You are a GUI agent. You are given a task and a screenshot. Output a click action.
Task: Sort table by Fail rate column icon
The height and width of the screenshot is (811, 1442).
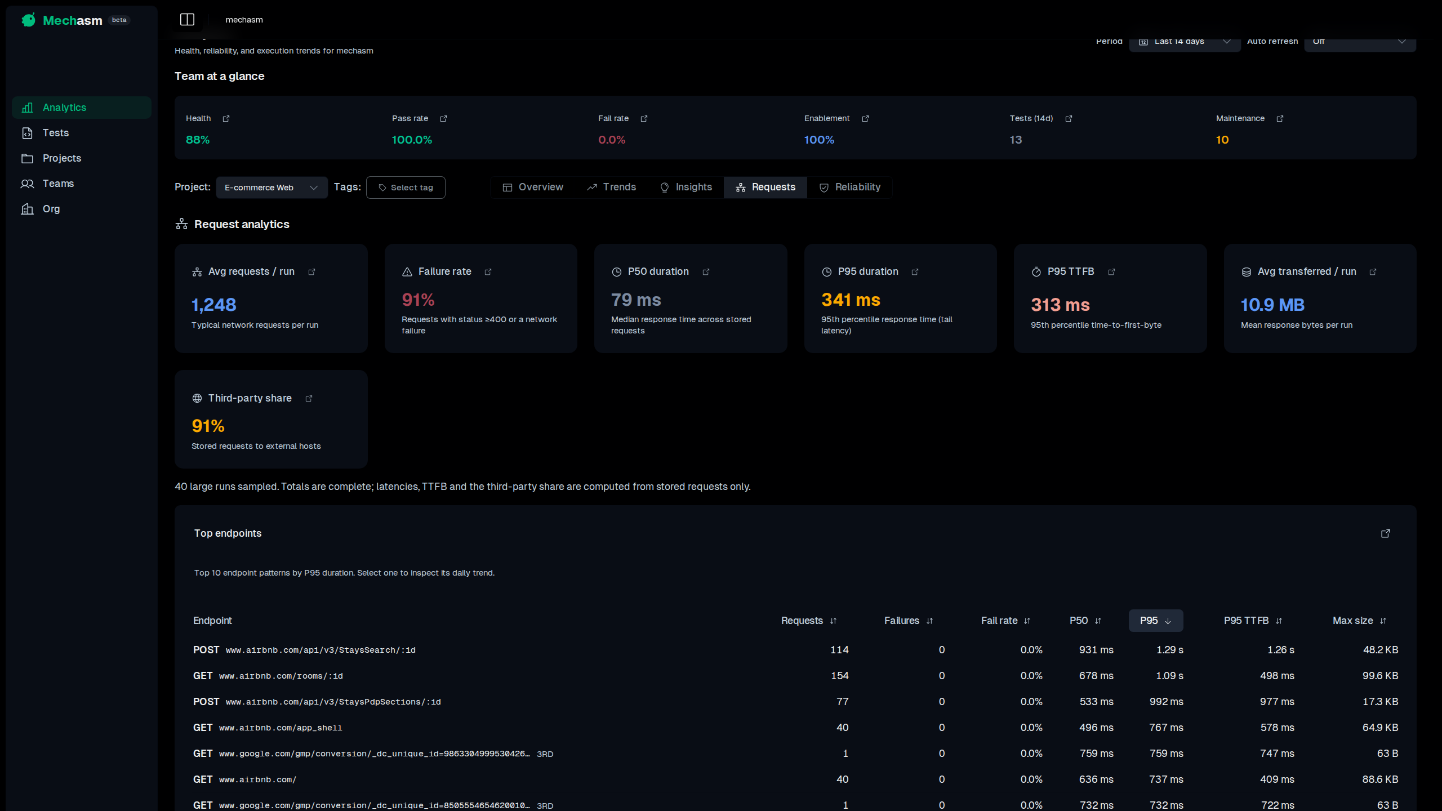(1027, 621)
